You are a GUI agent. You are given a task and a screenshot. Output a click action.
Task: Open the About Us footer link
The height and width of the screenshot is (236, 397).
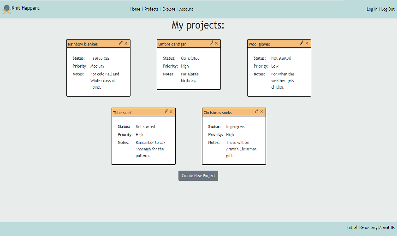click(387, 227)
